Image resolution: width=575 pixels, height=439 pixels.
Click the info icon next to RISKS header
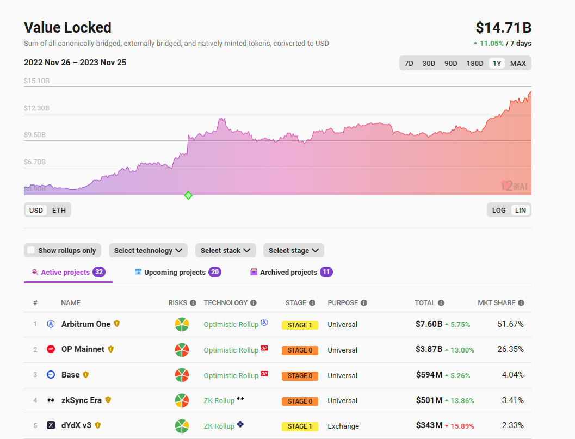(x=193, y=303)
